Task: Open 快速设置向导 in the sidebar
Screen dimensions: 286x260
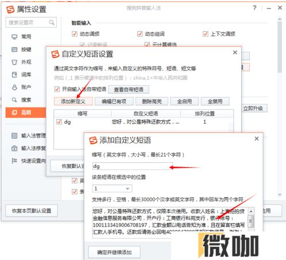Action: (x=33, y=161)
